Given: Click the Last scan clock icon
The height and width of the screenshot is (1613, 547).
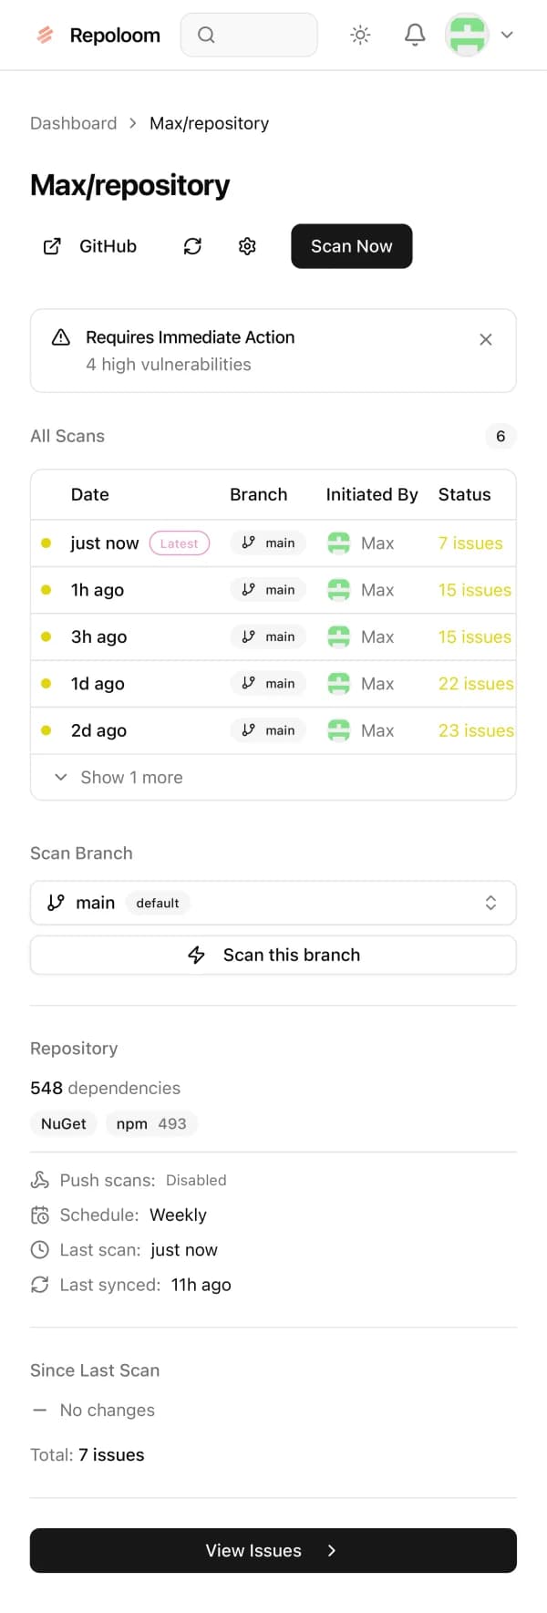Looking at the screenshot, I should [39, 1249].
